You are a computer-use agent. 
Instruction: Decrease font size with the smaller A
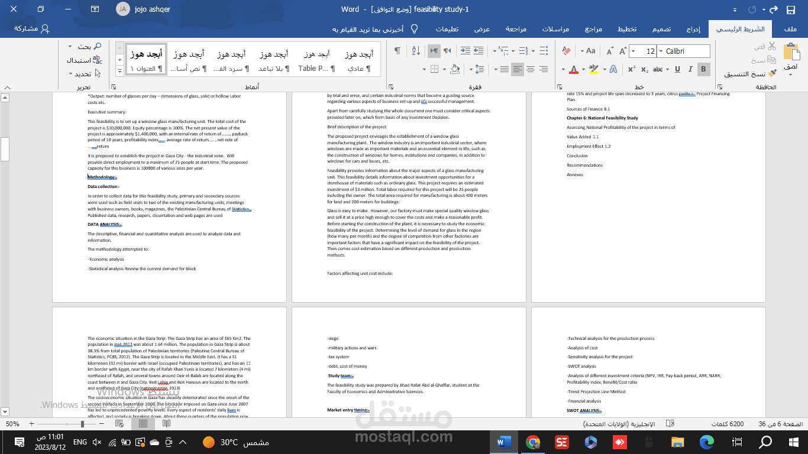609,51
